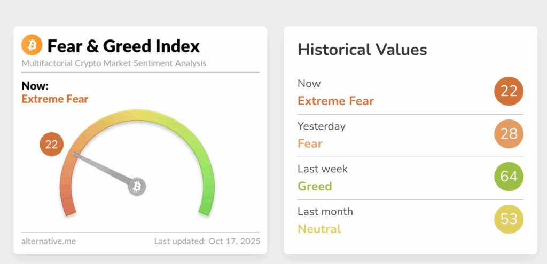Click the gray Bitcoin gauge needle hub
The width and height of the screenshot is (547, 264).
pyautogui.click(x=137, y=187)
